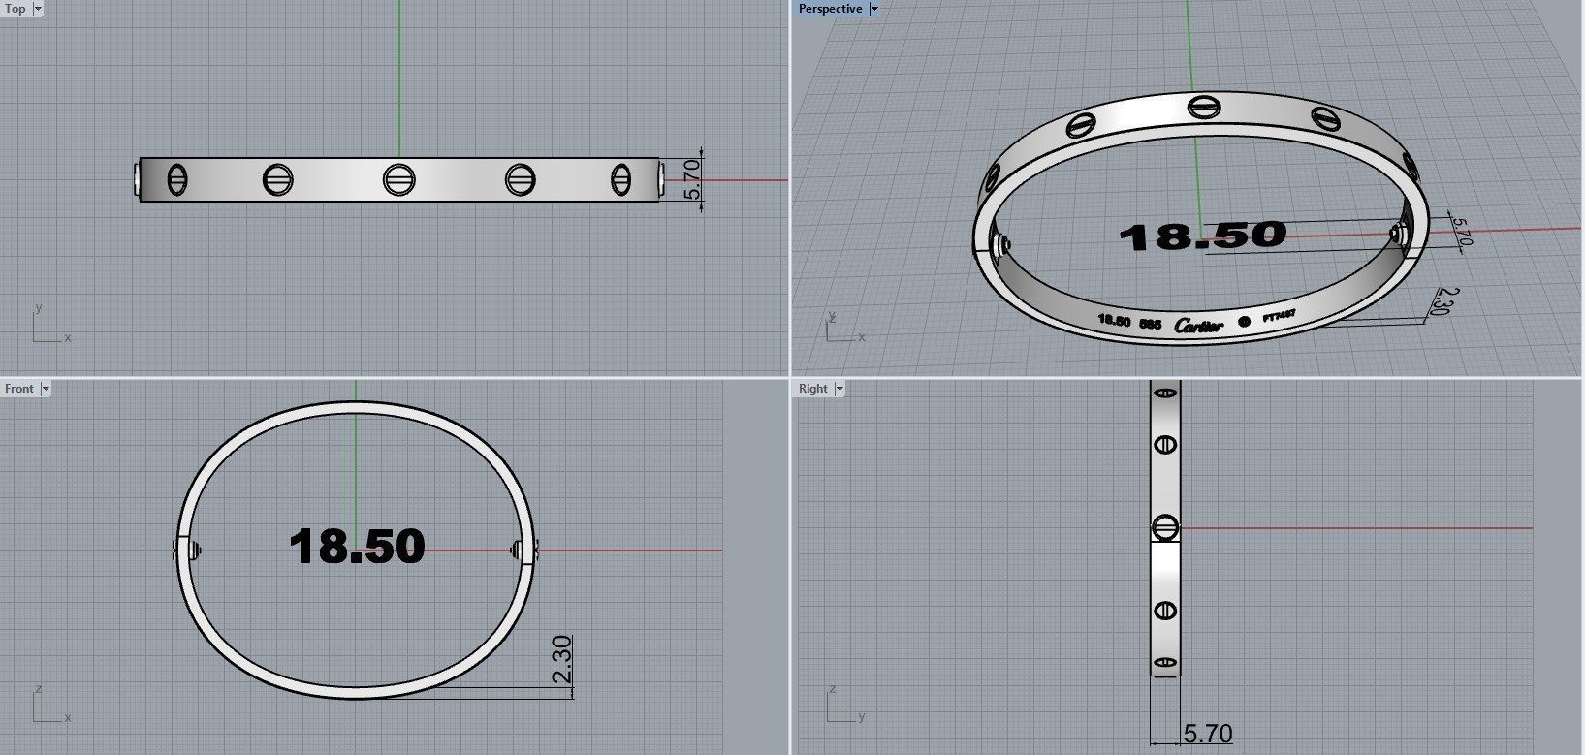The height and width of the screenshot is (755, 1585).
Task: Select the 18.50 text in Front viewport
Action: (357, 547)
